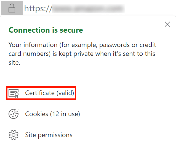Click the '(12 in use)' cookie count
The width and height of the screenshot is (176, 146).
(65, 114)
